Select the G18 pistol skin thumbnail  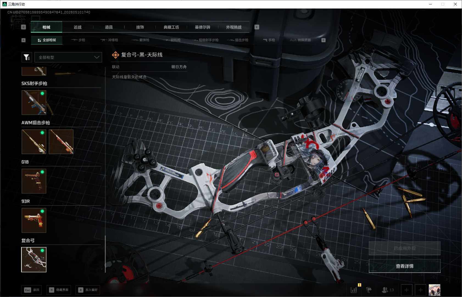pyautogui.click(x=34, y=181)
